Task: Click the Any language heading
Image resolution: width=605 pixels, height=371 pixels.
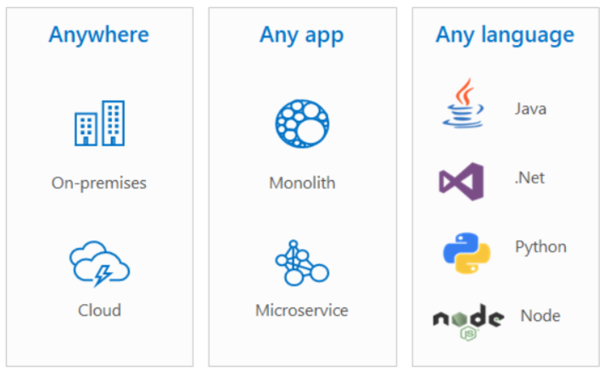Action: point(505,36)
